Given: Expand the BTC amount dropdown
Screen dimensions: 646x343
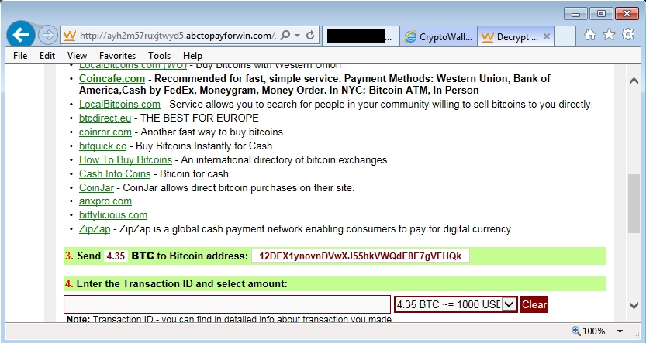Looking at the screenshot, I should [510, 304].
